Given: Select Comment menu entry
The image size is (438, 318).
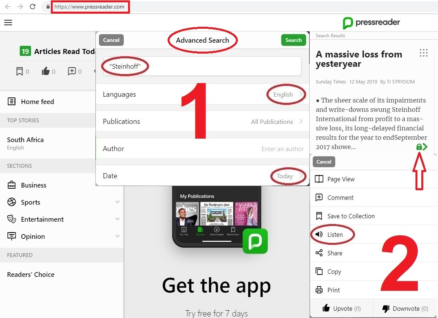Looking at the screenshot, I should (373, 198).
